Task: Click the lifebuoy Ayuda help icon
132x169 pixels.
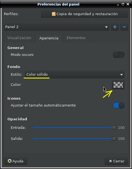Action: (10, 161)
